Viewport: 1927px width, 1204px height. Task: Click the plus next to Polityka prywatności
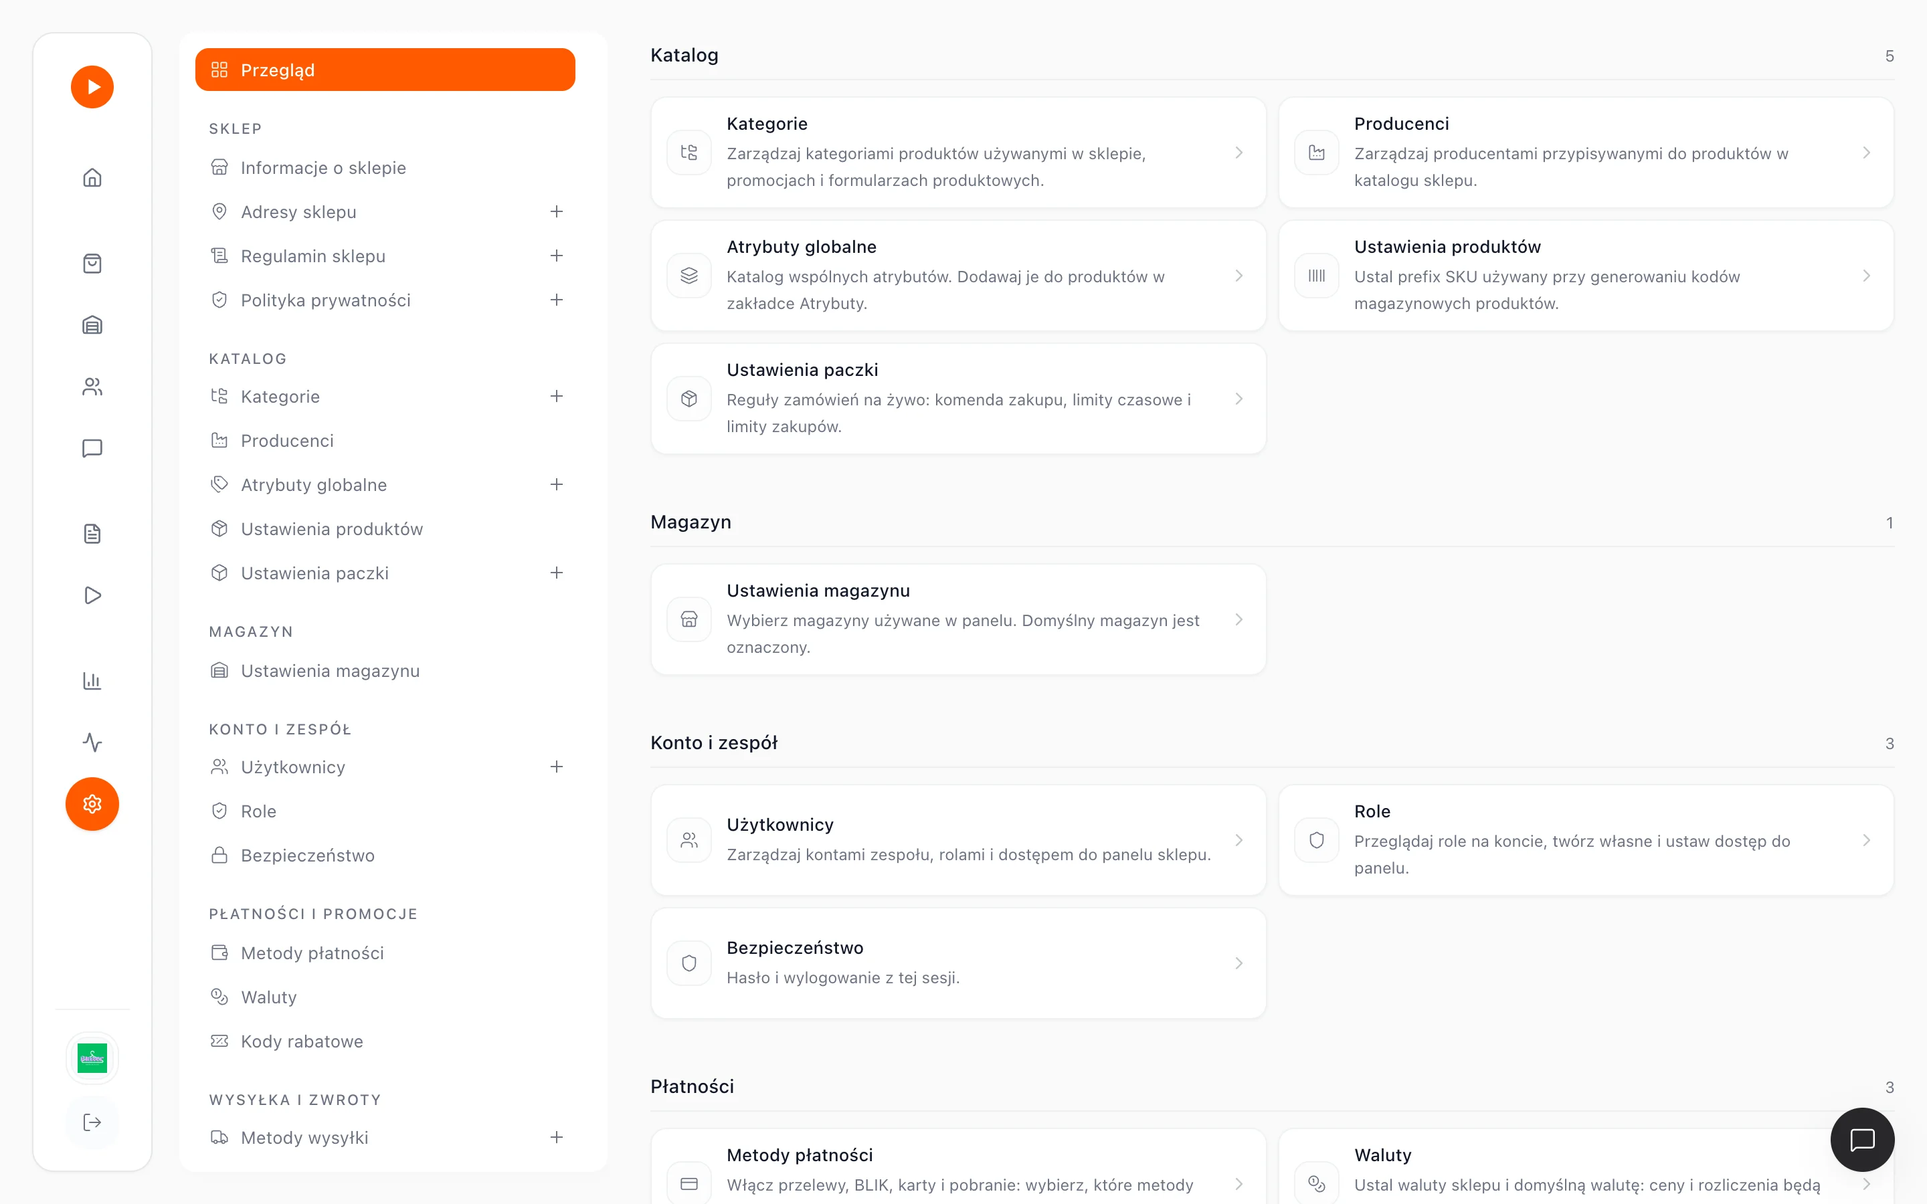(557, 300)
